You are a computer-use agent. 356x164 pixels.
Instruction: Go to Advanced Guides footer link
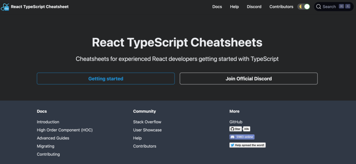point(53,138)
